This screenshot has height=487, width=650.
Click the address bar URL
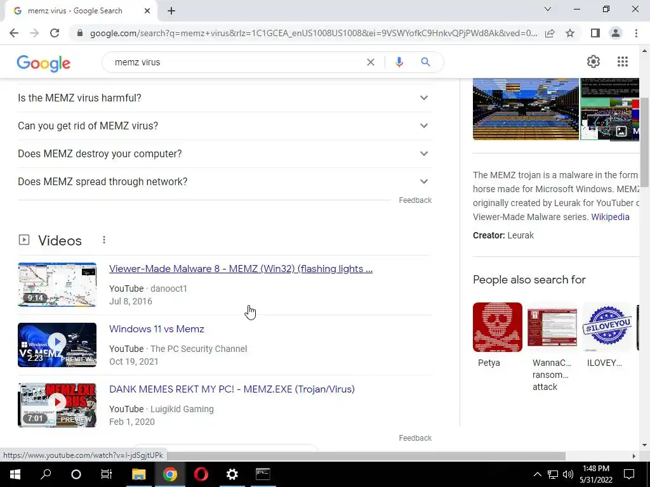pyautogui.click(x=314, y=33)
